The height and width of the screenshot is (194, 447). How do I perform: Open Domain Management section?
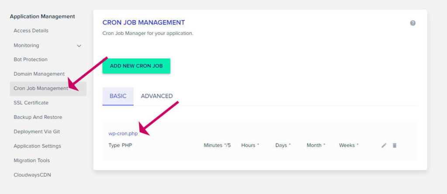(39, 74)
